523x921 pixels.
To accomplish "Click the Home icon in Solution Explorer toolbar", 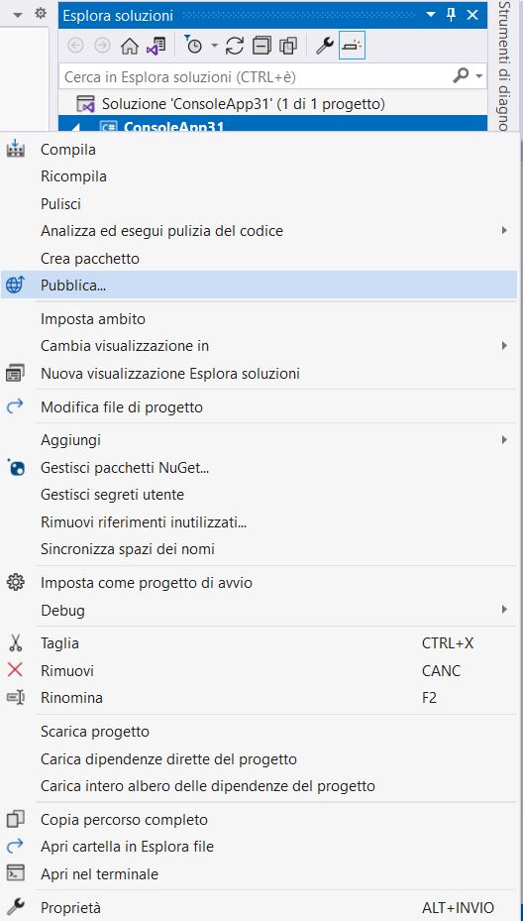I will coord(129,47).
